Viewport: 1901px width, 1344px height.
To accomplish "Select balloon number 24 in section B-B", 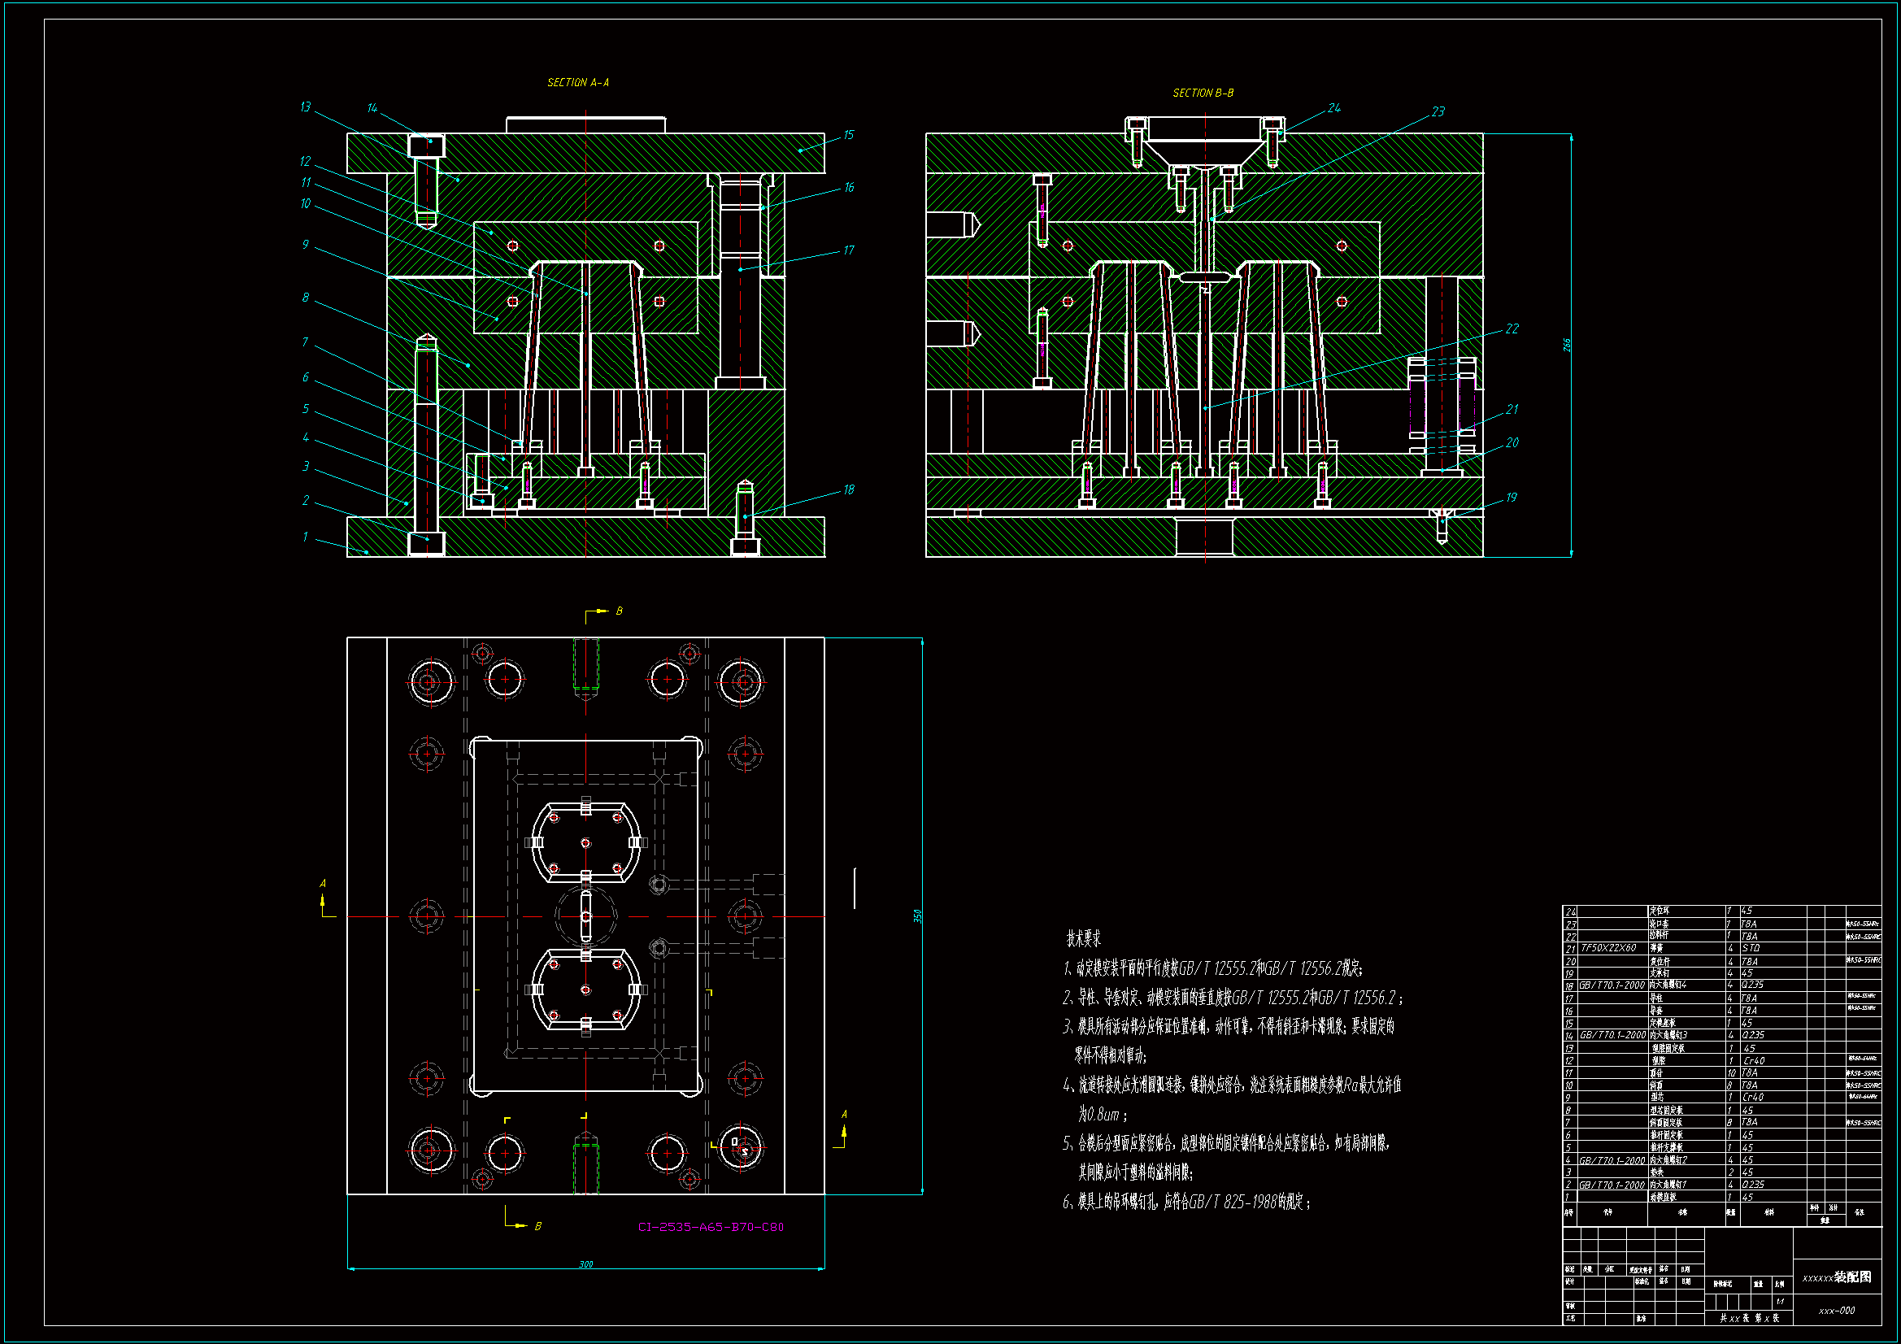I will tap(1333, 108).
